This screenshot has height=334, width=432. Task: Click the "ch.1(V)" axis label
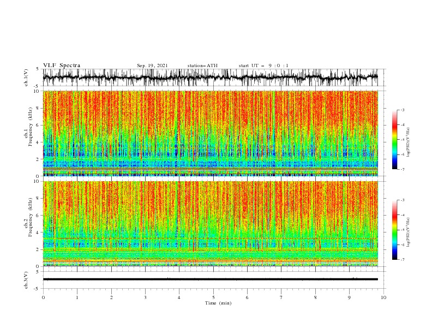coord(26,77)
